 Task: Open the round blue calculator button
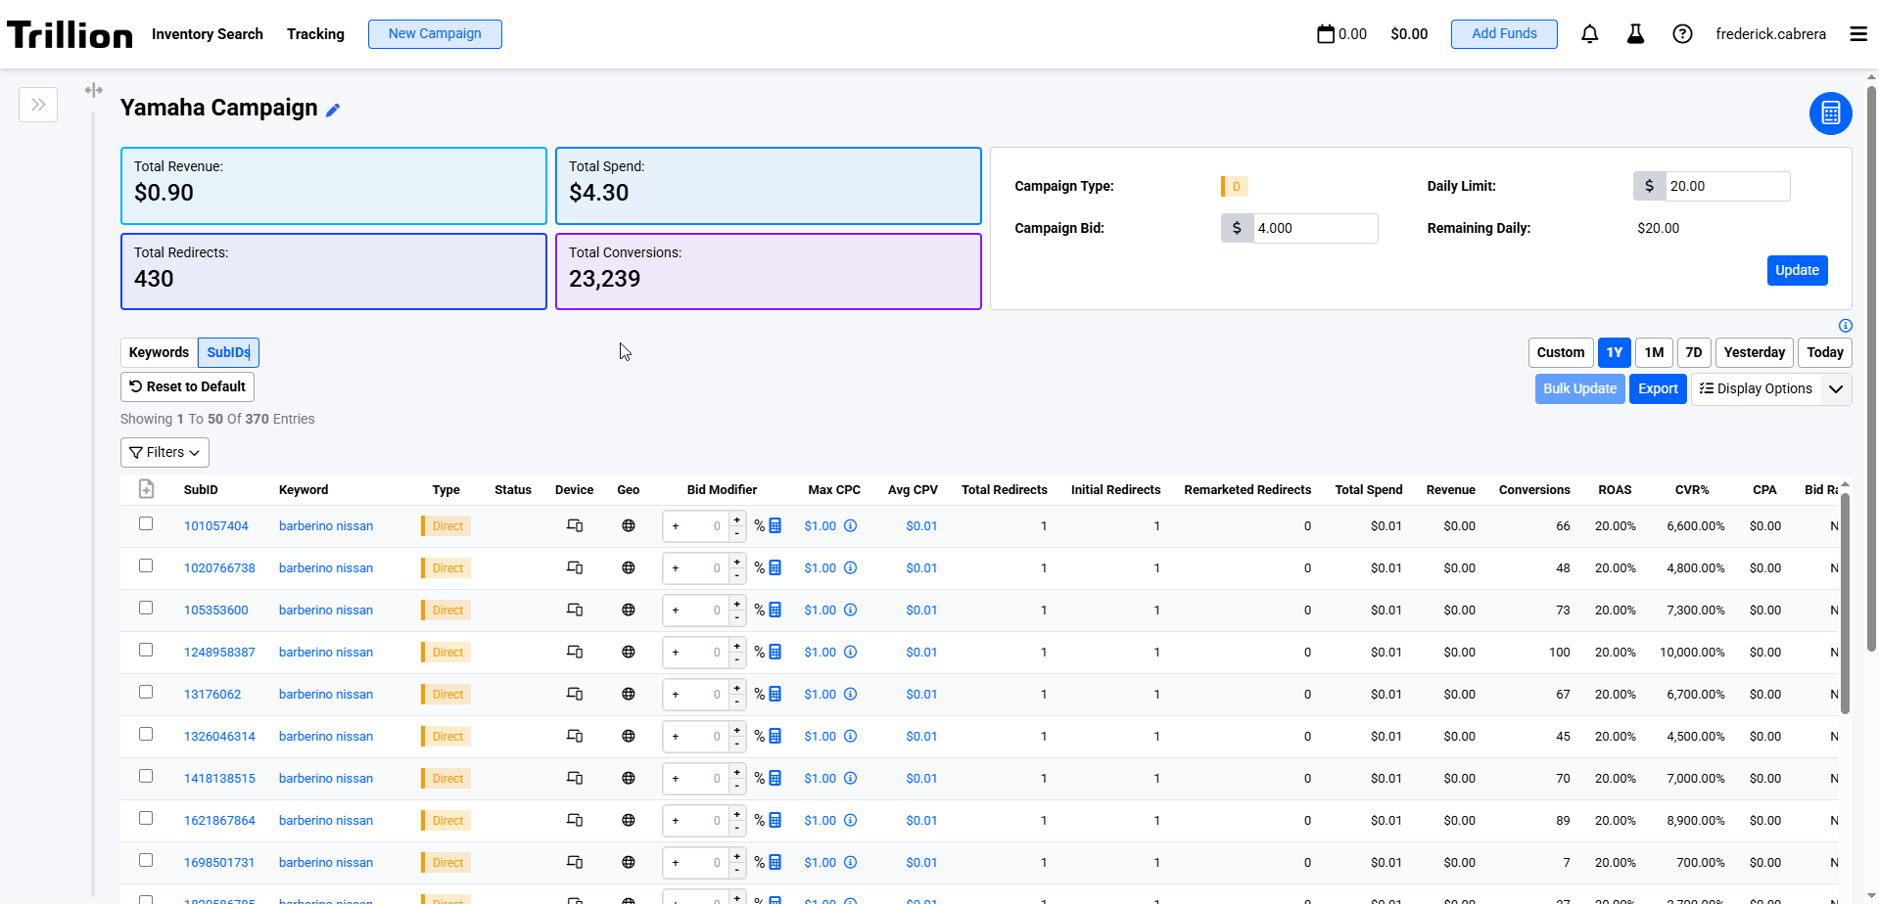click(1829, 113)
